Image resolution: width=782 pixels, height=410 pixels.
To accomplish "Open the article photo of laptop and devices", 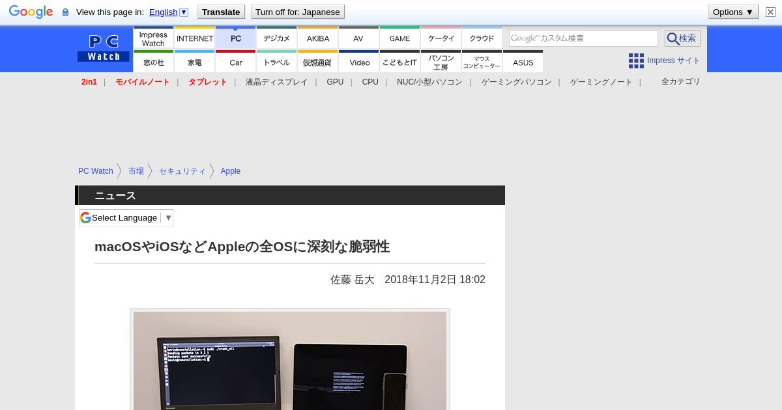I will tap(290, 361).
